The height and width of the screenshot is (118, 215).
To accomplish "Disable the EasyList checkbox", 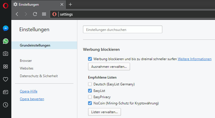I will (x=90, y=91).
